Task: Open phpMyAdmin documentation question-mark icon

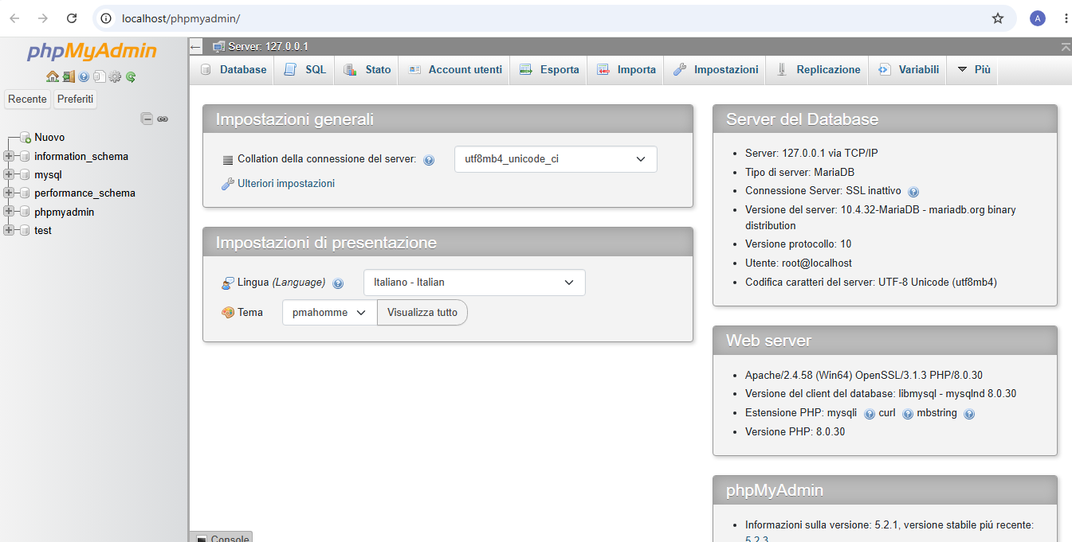Action: click(84, 77)
